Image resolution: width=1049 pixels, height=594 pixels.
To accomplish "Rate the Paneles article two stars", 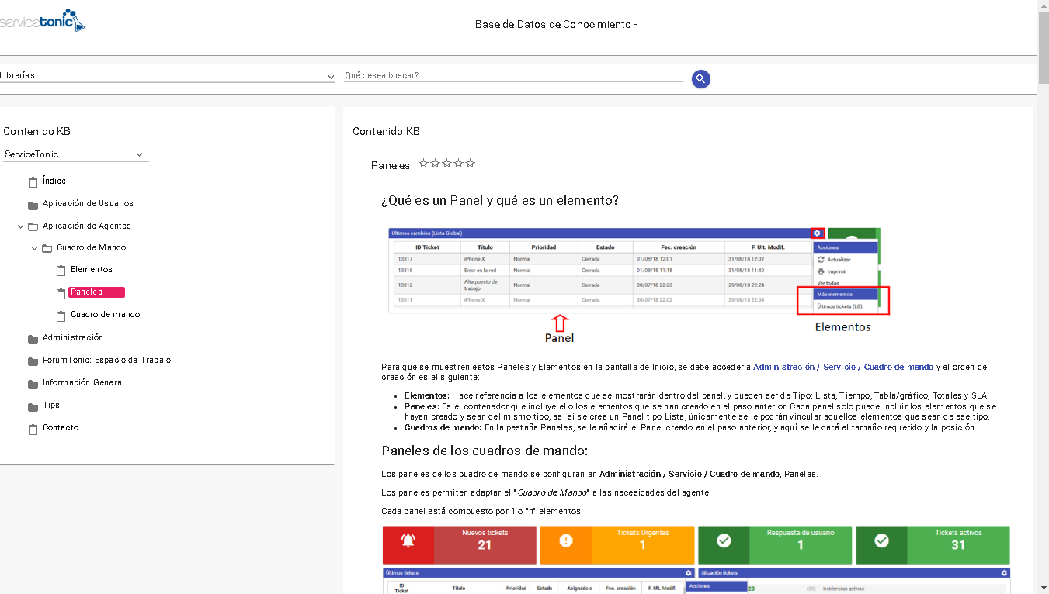I will [x=435, y=163].
